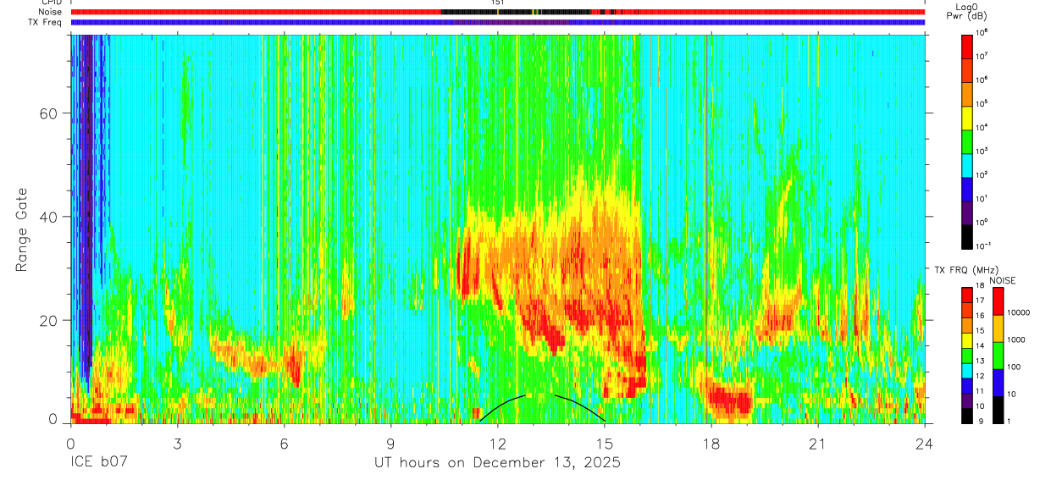Click the orange 1000–10000 NOISE swatch
1040x480 pixels.
[999, 328]
